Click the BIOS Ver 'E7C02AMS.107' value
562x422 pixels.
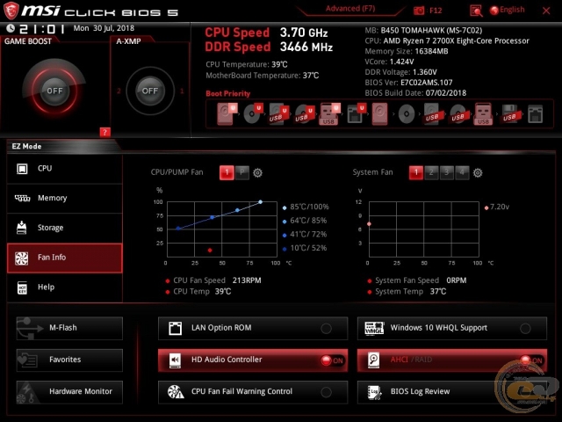click(x=427, y=83)
